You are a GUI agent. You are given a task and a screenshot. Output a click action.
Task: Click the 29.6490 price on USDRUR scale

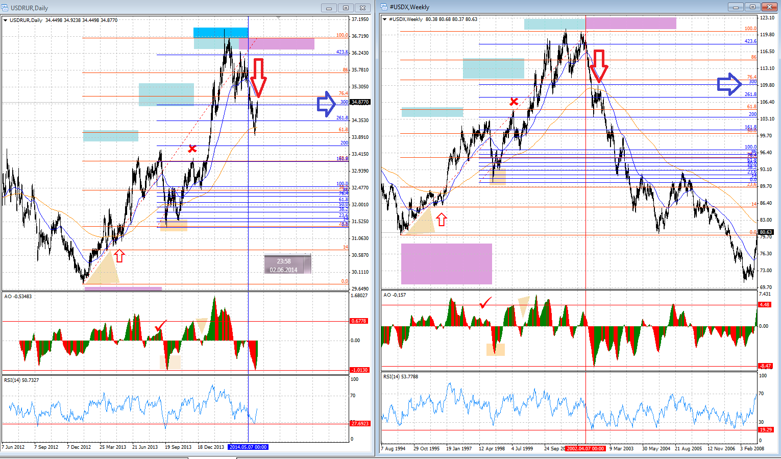point(360,289)
